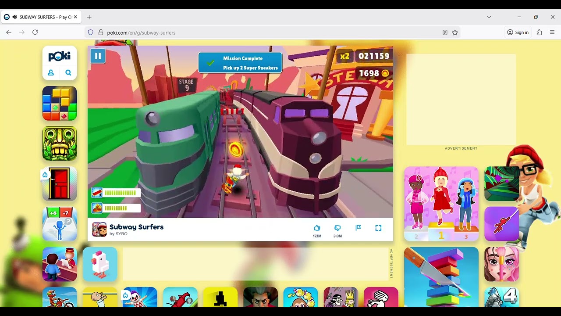Pause the Subway Surfers game
The image size is (561, 316).
[x=98, y=56]
